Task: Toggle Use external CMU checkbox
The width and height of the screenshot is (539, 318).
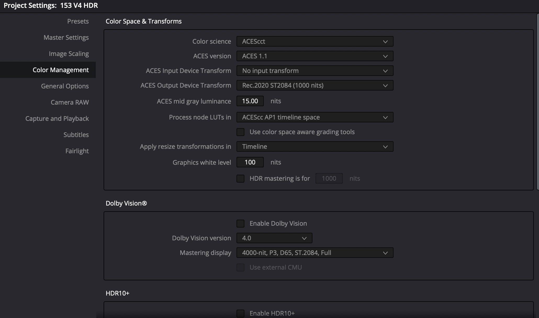Action: coord(240,268)
